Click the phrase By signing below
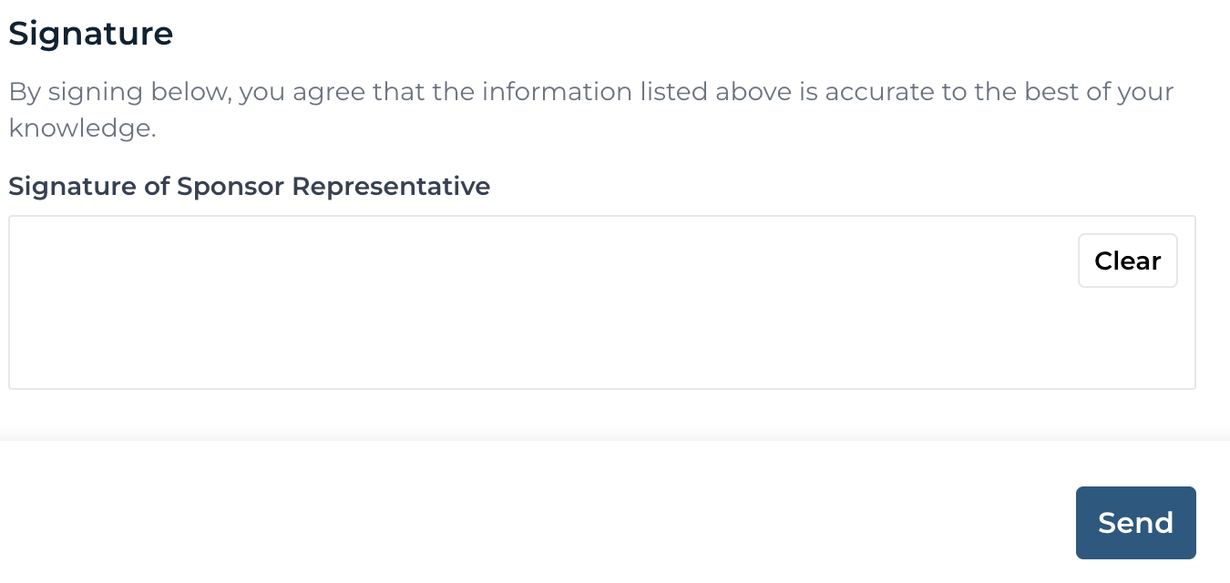Viewport: 1230px width, 583px height. click(119, 92)
